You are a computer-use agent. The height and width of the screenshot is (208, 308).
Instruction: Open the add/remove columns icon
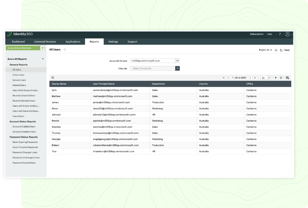point(288,78)
